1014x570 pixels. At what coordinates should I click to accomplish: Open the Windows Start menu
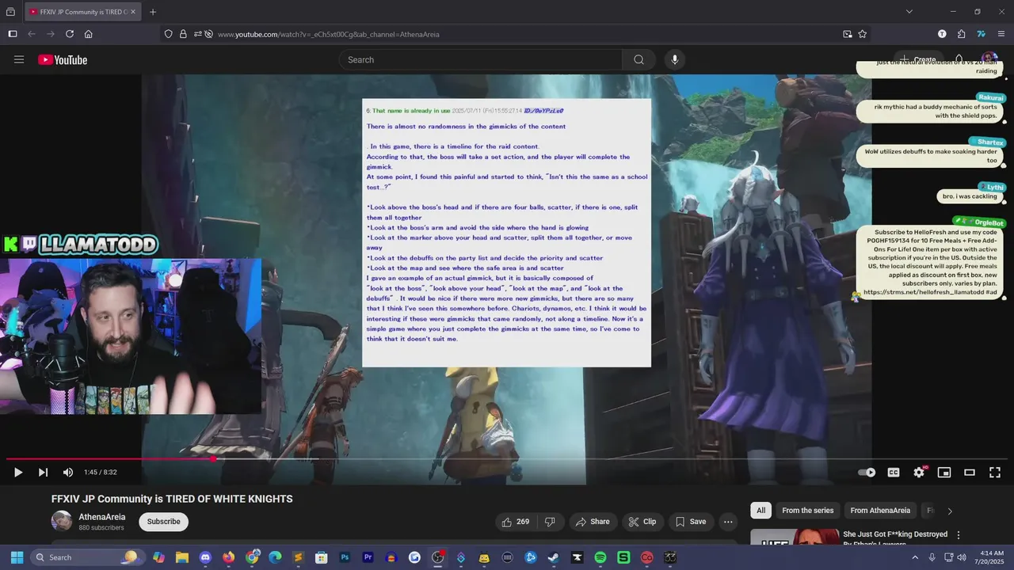17,557
